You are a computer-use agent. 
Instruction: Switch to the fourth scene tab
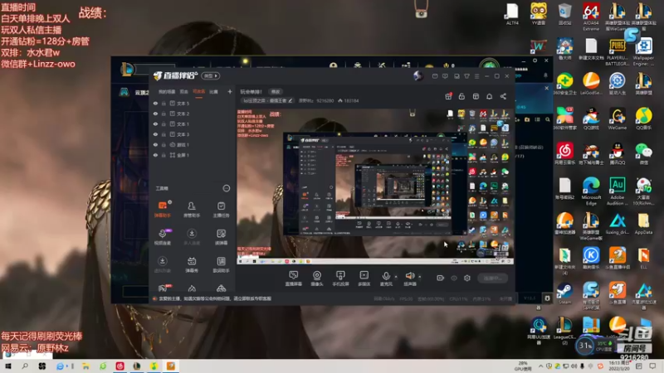tap(213, 91)
